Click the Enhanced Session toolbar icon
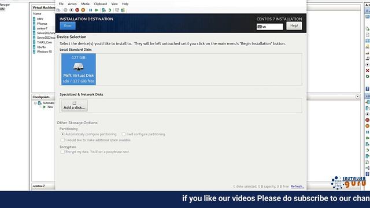Screen dimensions: 370x208 [117, 10]
